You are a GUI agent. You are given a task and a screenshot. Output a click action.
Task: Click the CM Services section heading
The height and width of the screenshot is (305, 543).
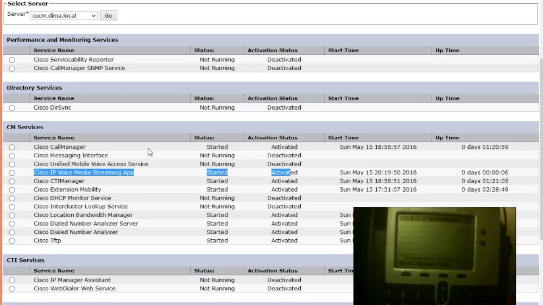[25, 127]
